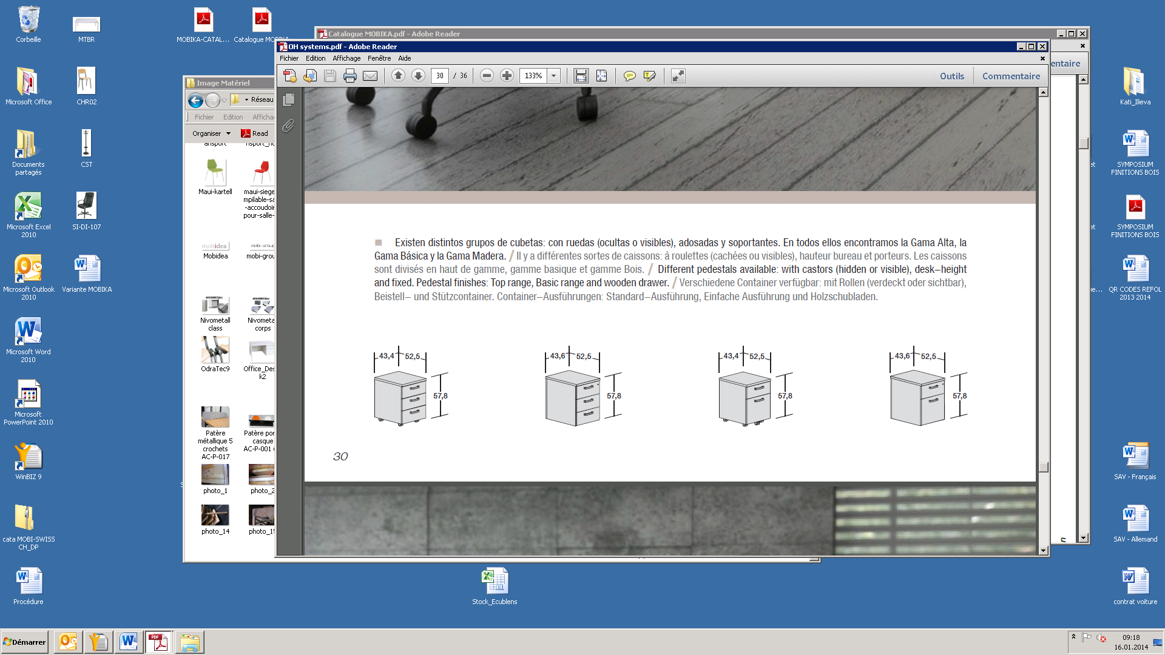Add a sticky note comment
The height and width of the screenshot is (655, 1165).
[x=630, y=76]
